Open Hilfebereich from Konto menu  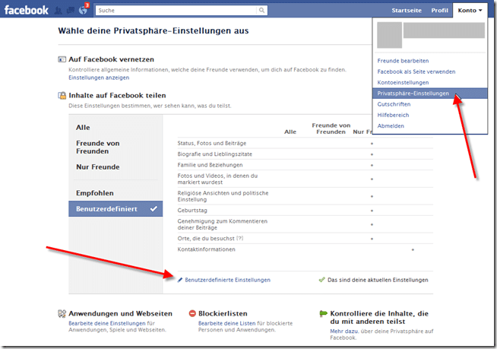click(x=393, y=115)
